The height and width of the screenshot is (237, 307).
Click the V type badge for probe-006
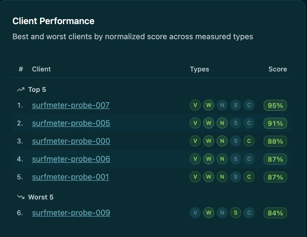pos(195,159)
